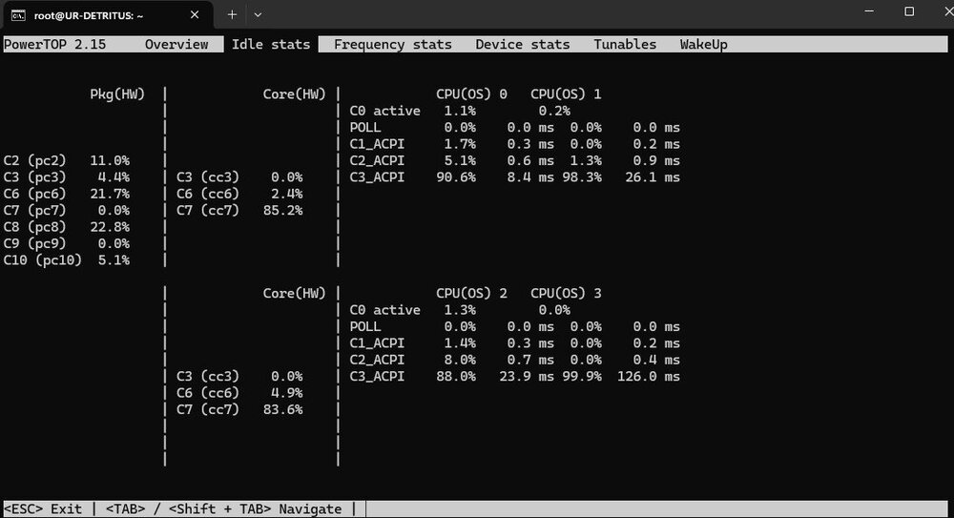954x518 pixels.
Task: Maximize the terminal window
Action: click(x=909, y=11)
